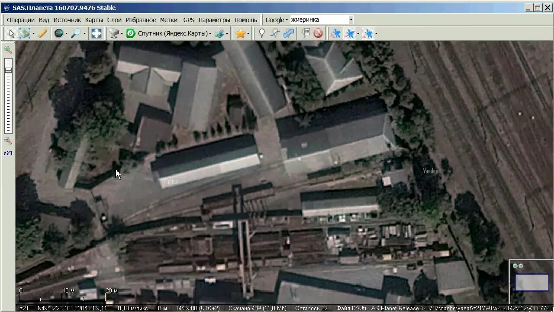Add a new path with curve icon

[275, 33]
